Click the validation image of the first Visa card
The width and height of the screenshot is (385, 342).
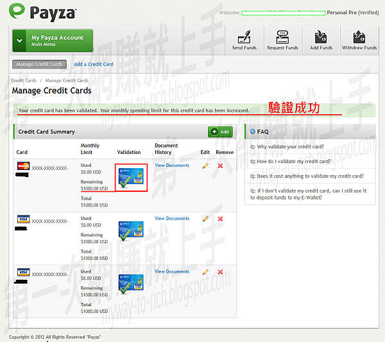[x=131, y=231]
